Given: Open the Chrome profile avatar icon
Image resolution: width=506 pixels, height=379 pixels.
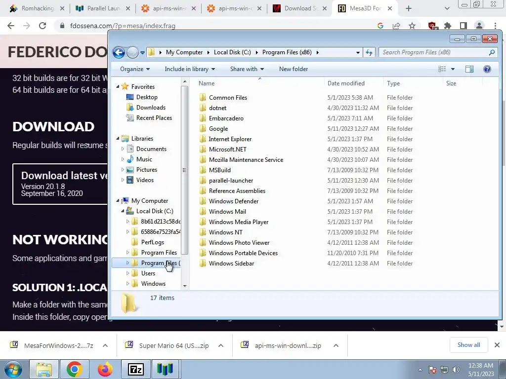Looking at the screenshot, I should click(x=479, y=26).
